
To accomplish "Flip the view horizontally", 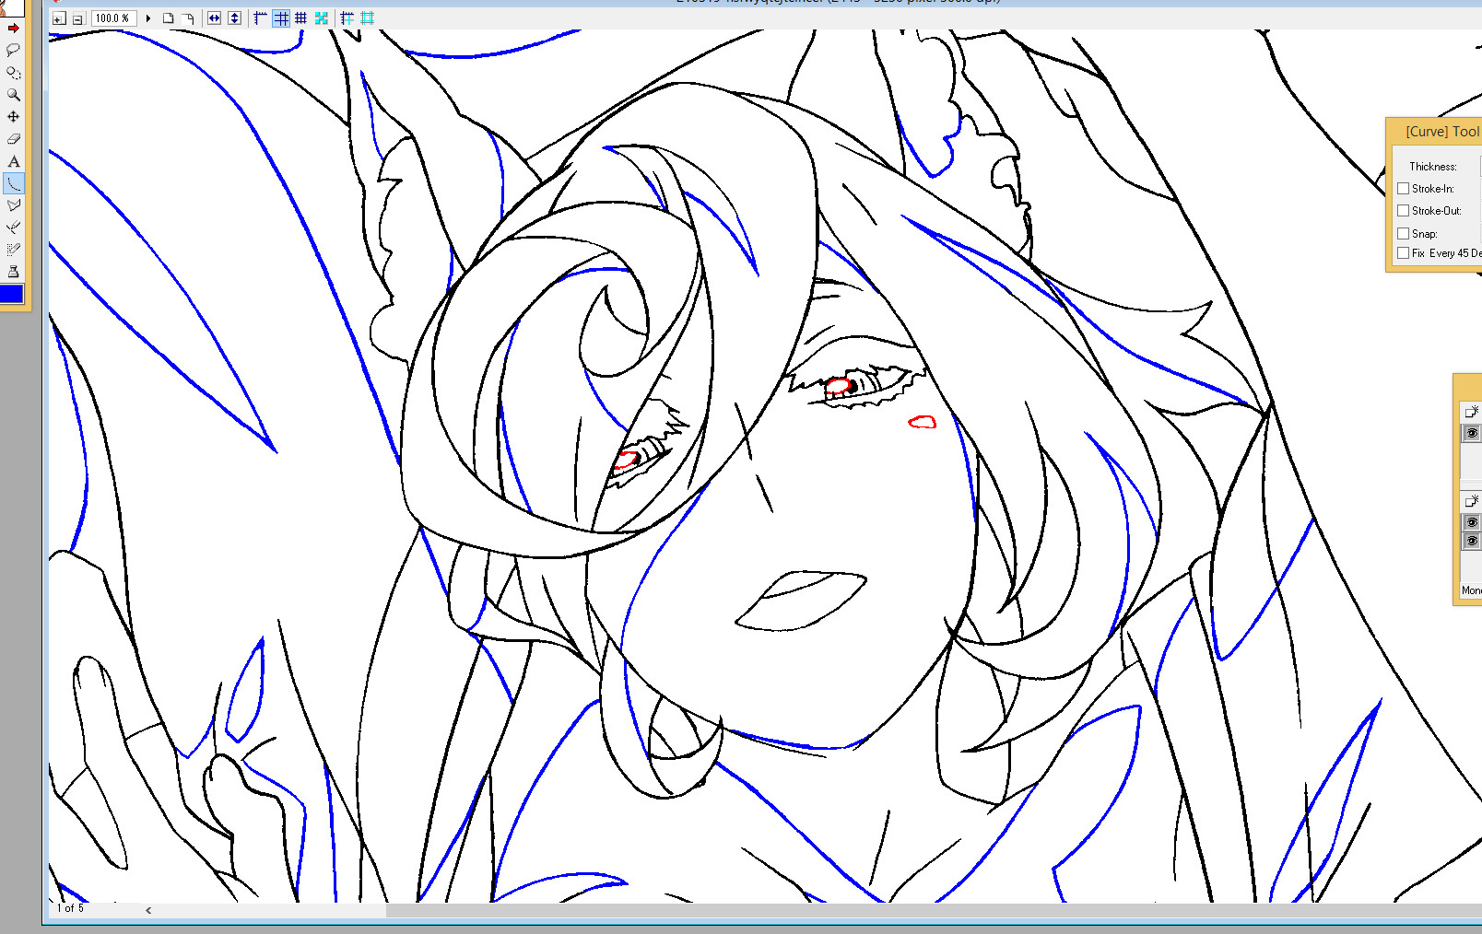I will [214, 18].
